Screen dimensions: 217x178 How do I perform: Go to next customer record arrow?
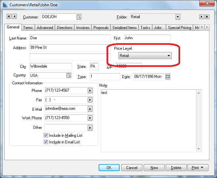coord(202,17)
